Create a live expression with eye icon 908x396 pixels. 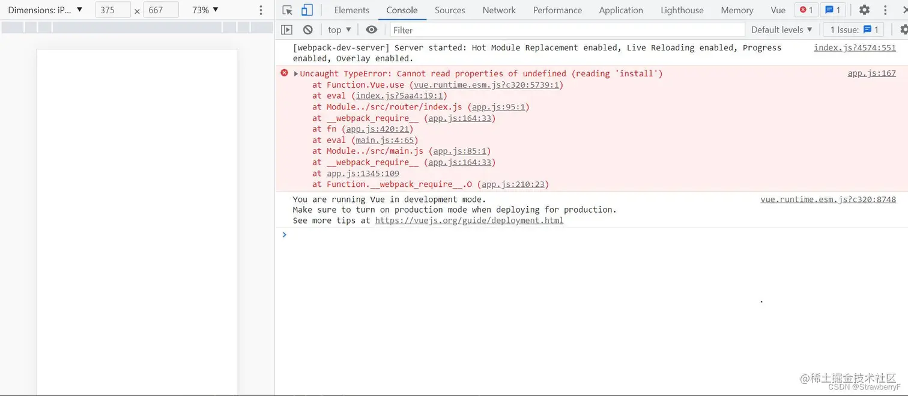pos(372,29)
